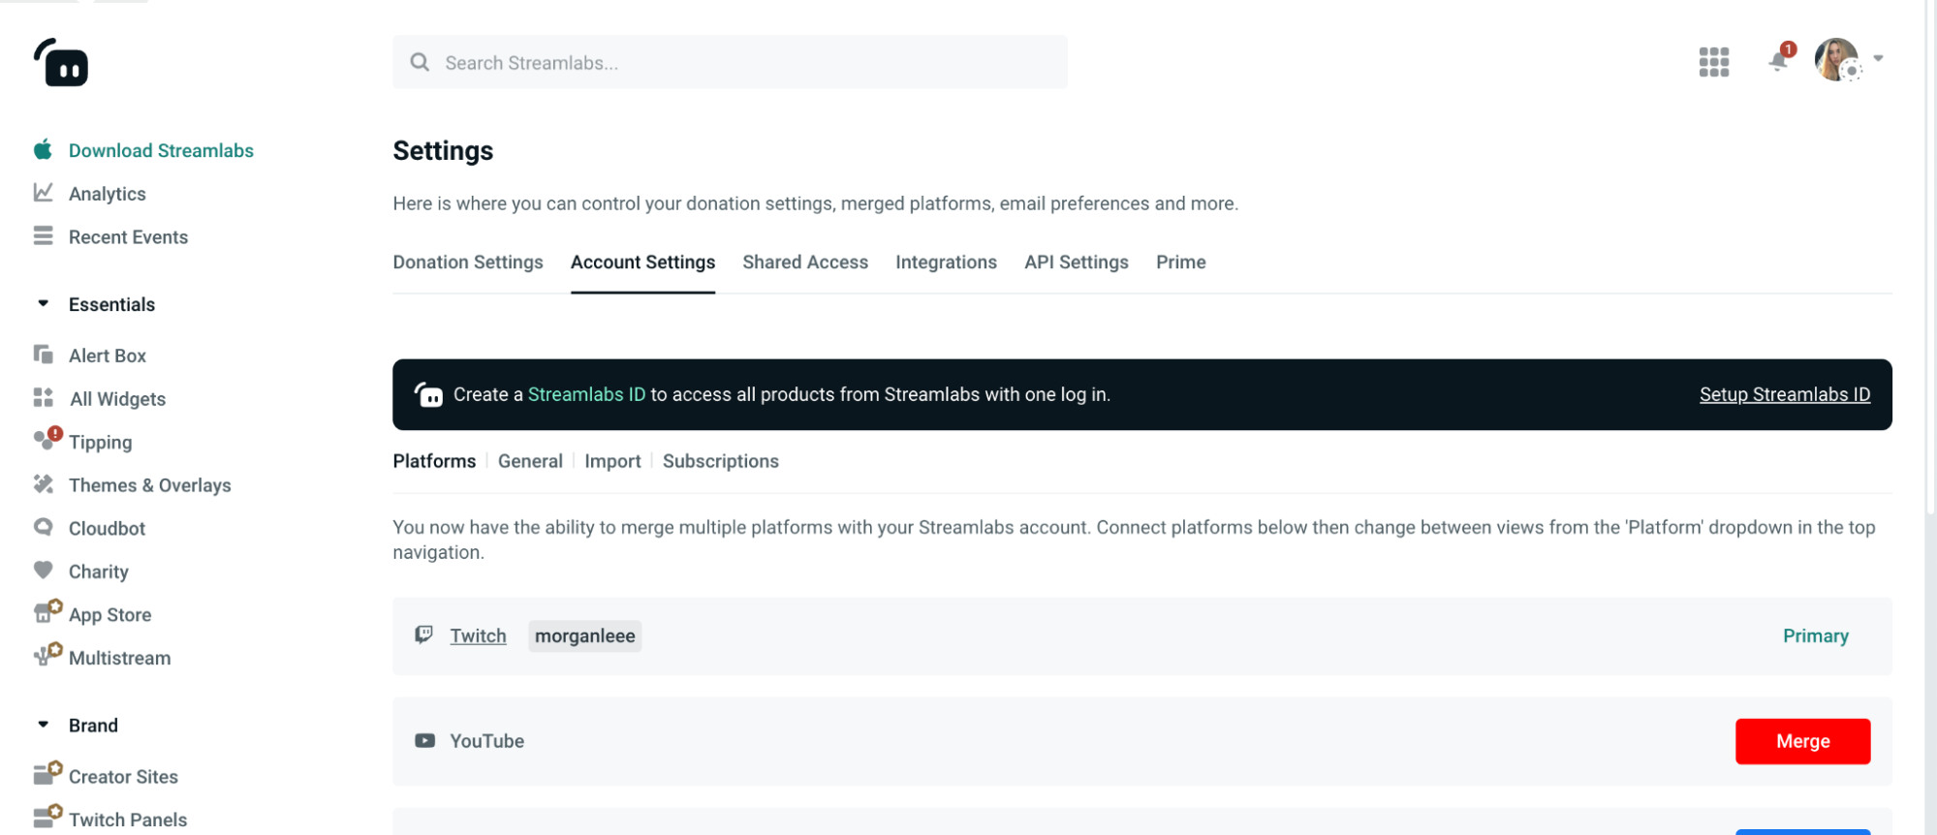Click the user profile avatar

(x=1837, y=60)
